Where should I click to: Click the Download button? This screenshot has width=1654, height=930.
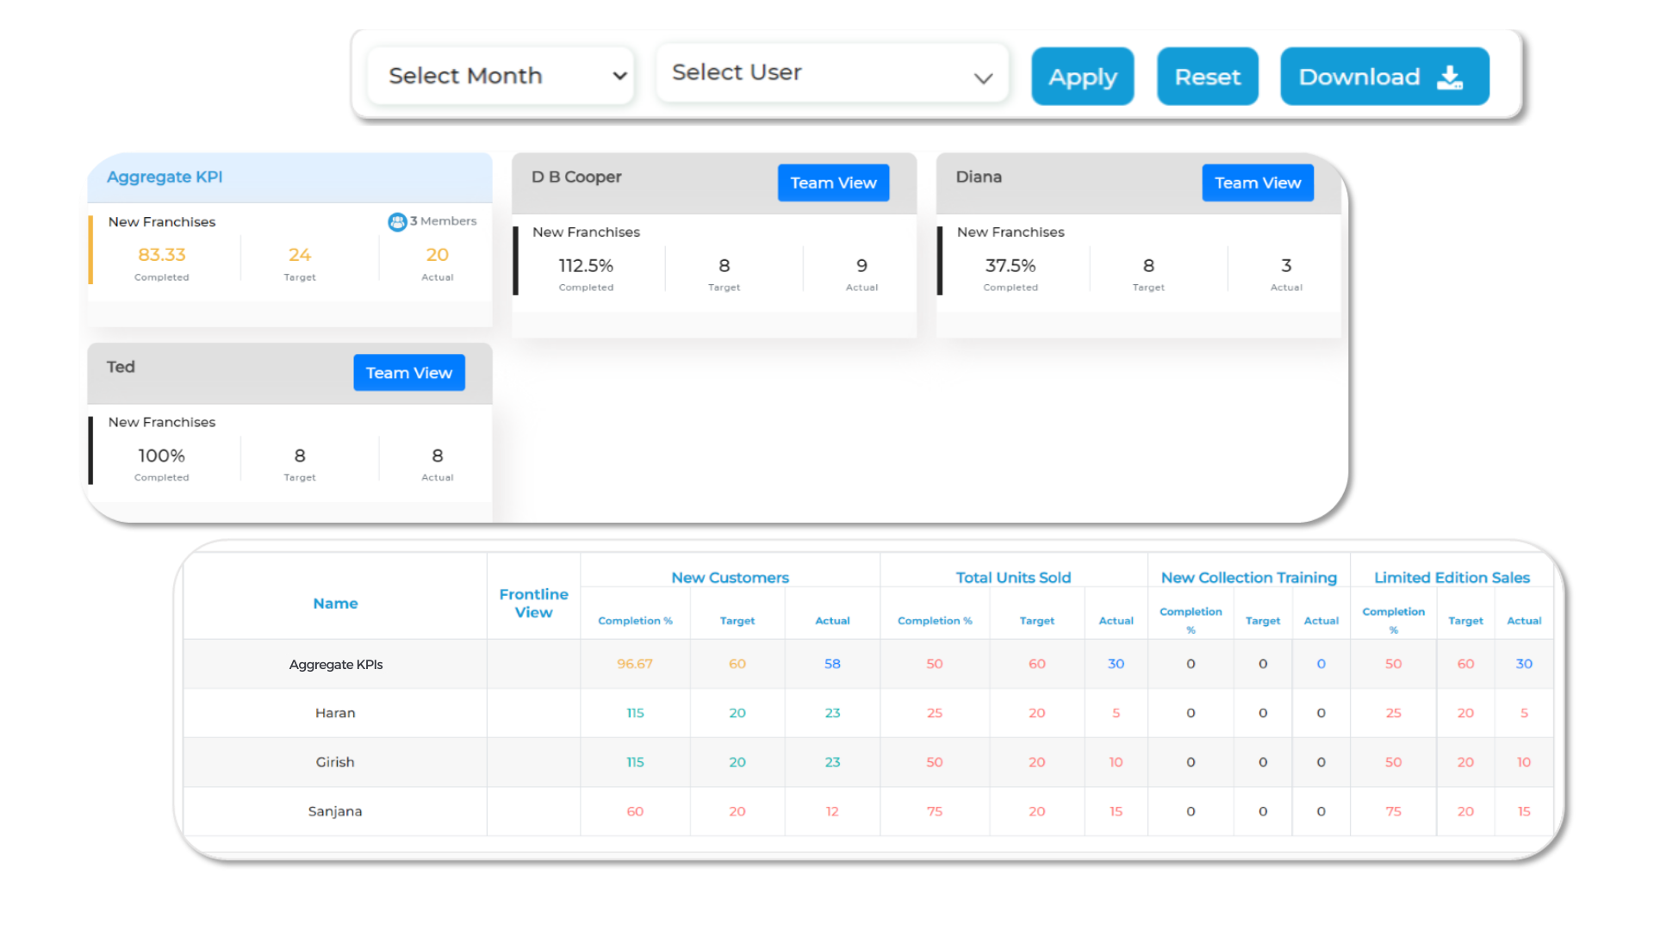click(1384, 77)
